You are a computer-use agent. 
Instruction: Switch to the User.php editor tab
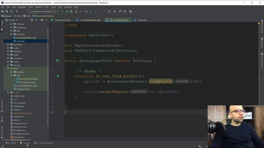(x=142, y=20)
